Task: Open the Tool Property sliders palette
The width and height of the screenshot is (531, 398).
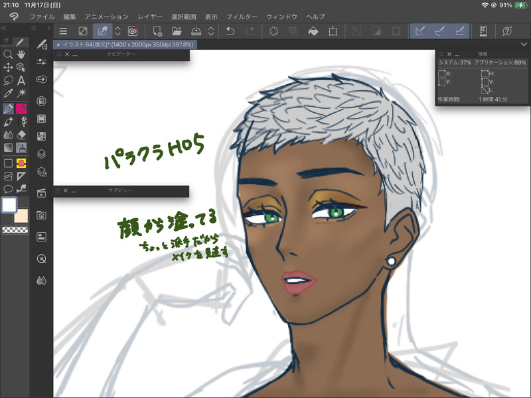Action: pyautogui.click(x=41, y=62)
